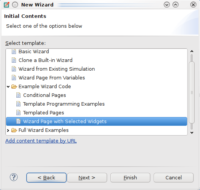Image resolution: width=200 pixels, height=190 pixels.
Task: Click the New Wizard window app icon
Action: pos(6,5)
